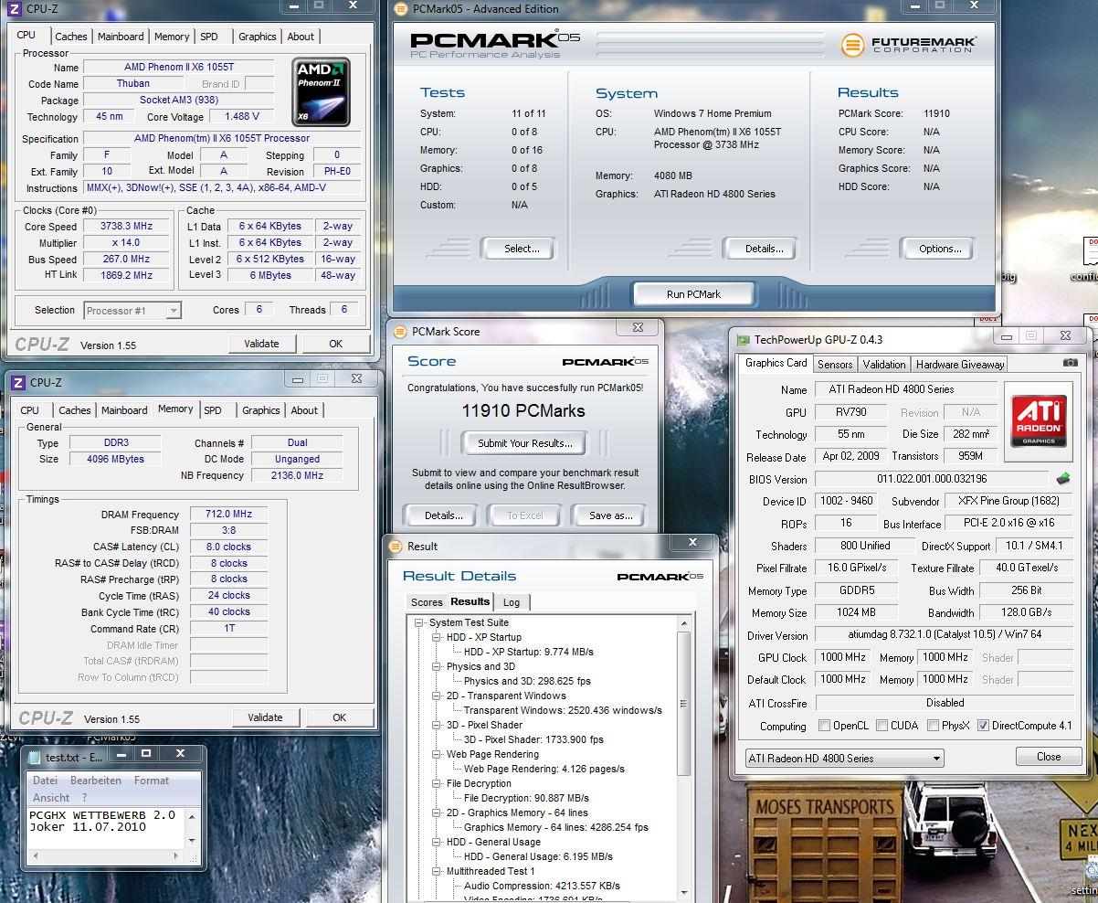The width and height of the screenshot is (1098, 903).
Task: Open the Bearbeiten menu in test.txt editor
Action: [x=96, y=781]
